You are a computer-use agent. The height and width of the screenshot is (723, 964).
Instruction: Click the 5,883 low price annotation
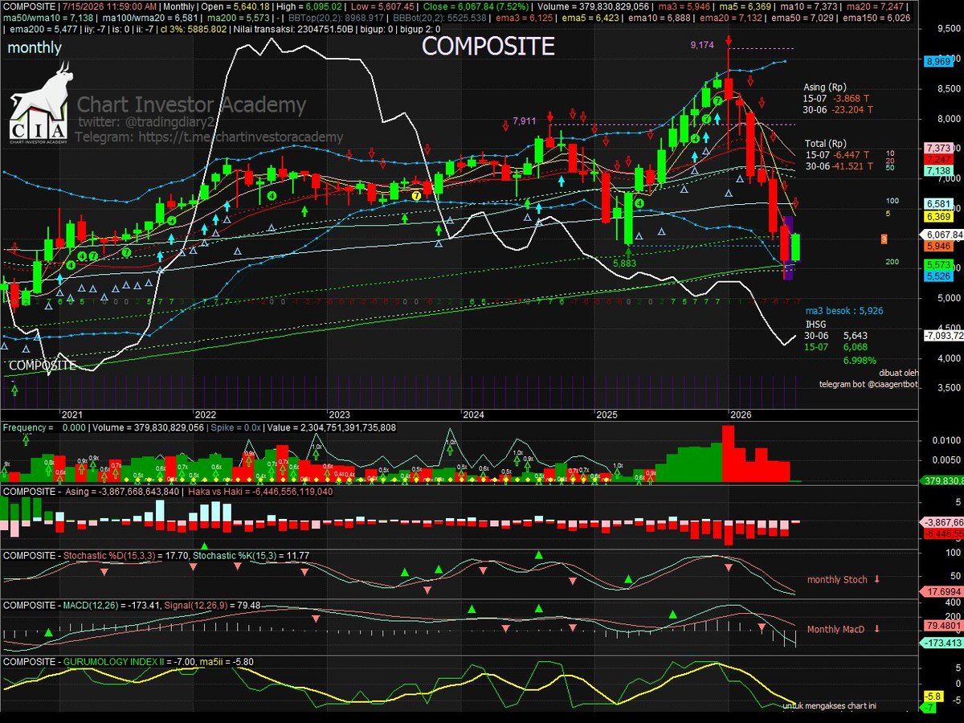[x=624, y=263]
